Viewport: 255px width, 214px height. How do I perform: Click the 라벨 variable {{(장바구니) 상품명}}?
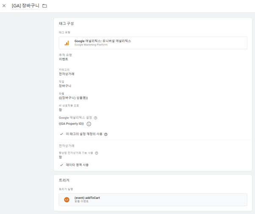73,98
